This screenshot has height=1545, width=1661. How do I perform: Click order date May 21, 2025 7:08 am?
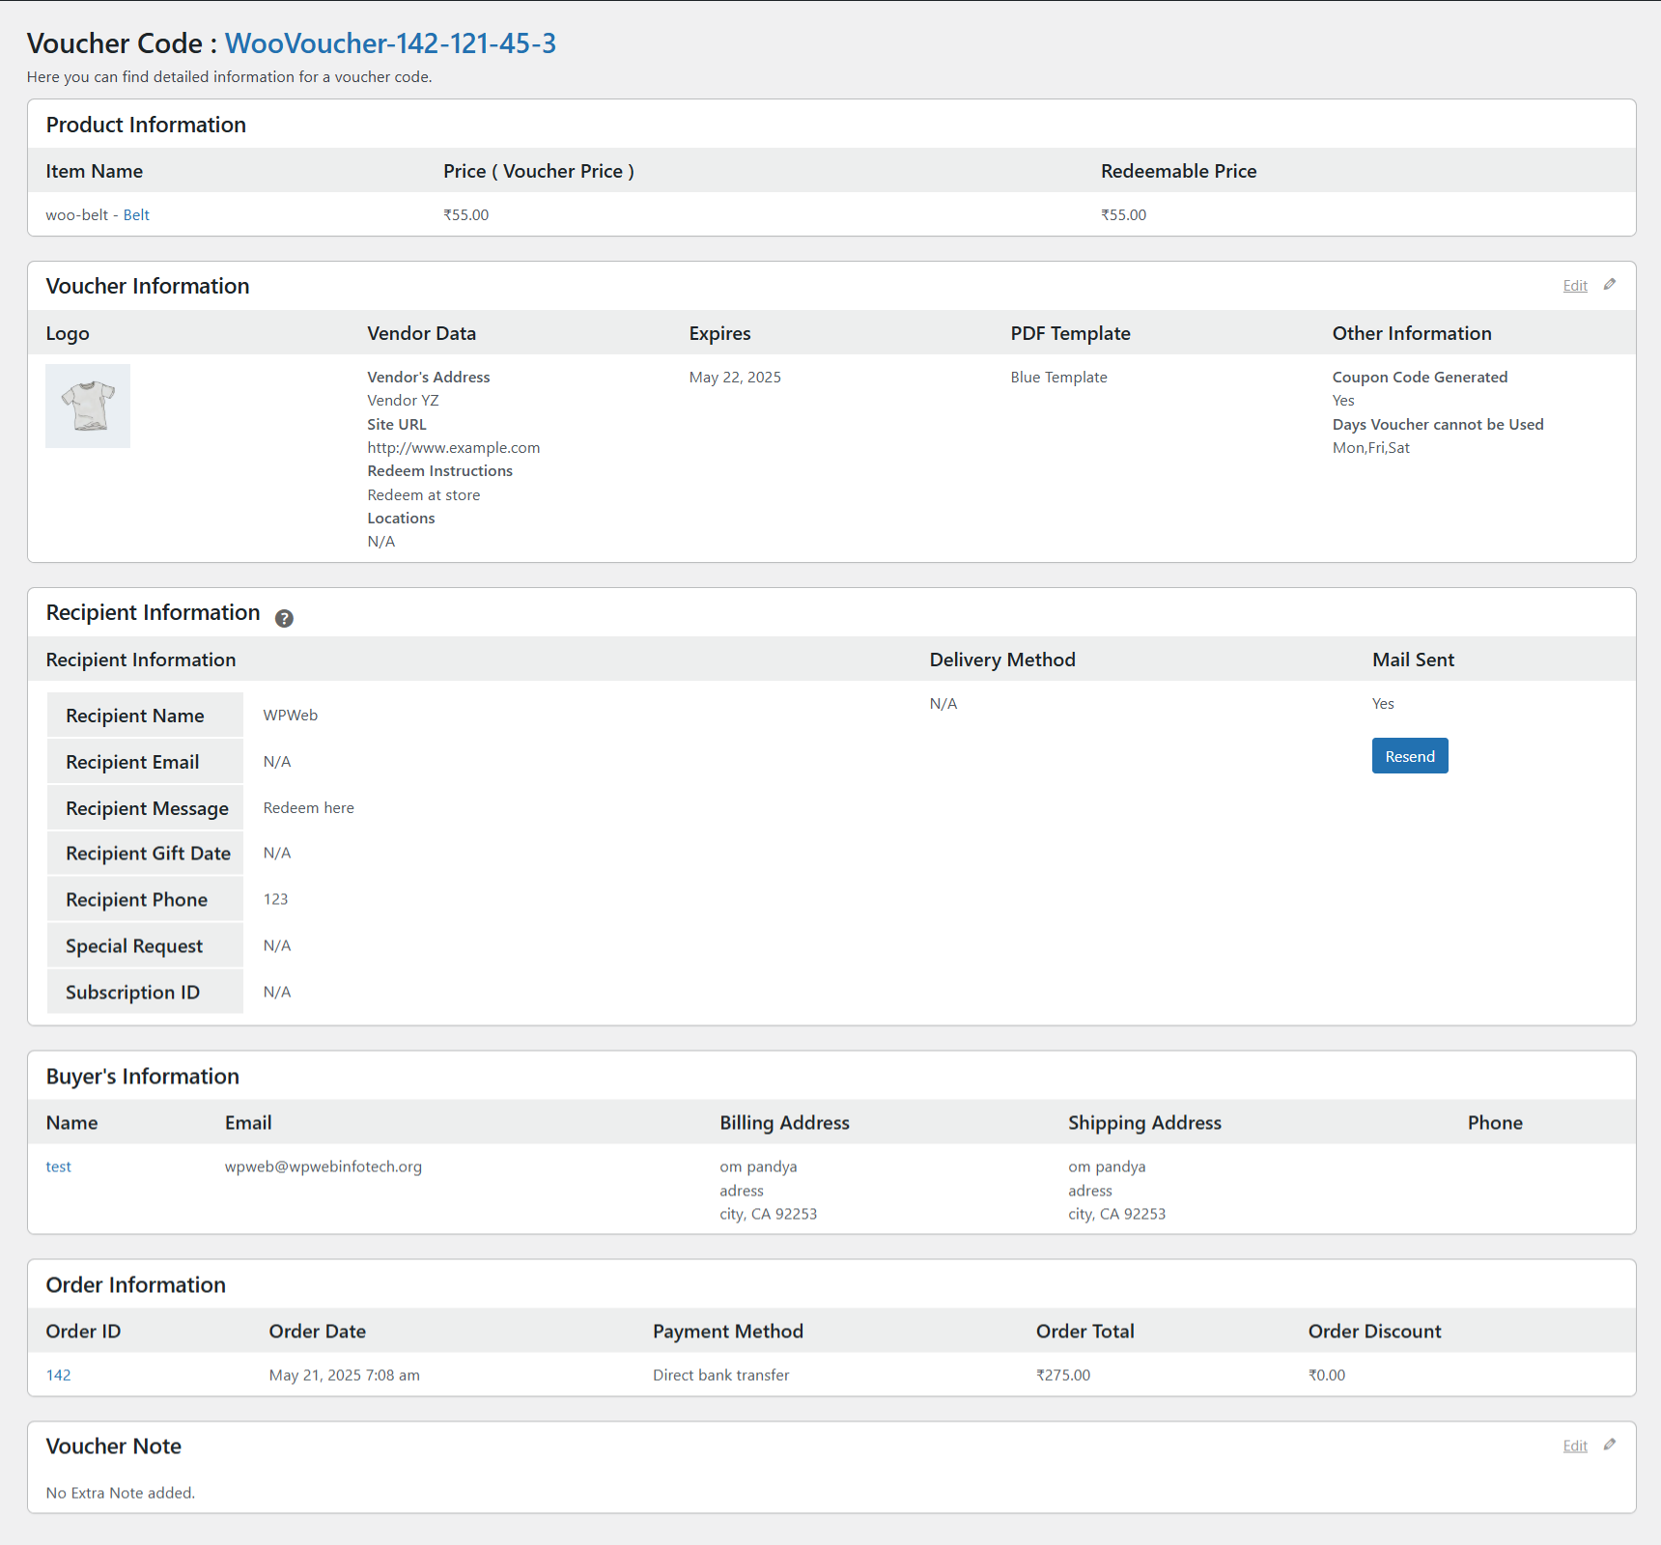344,1375
